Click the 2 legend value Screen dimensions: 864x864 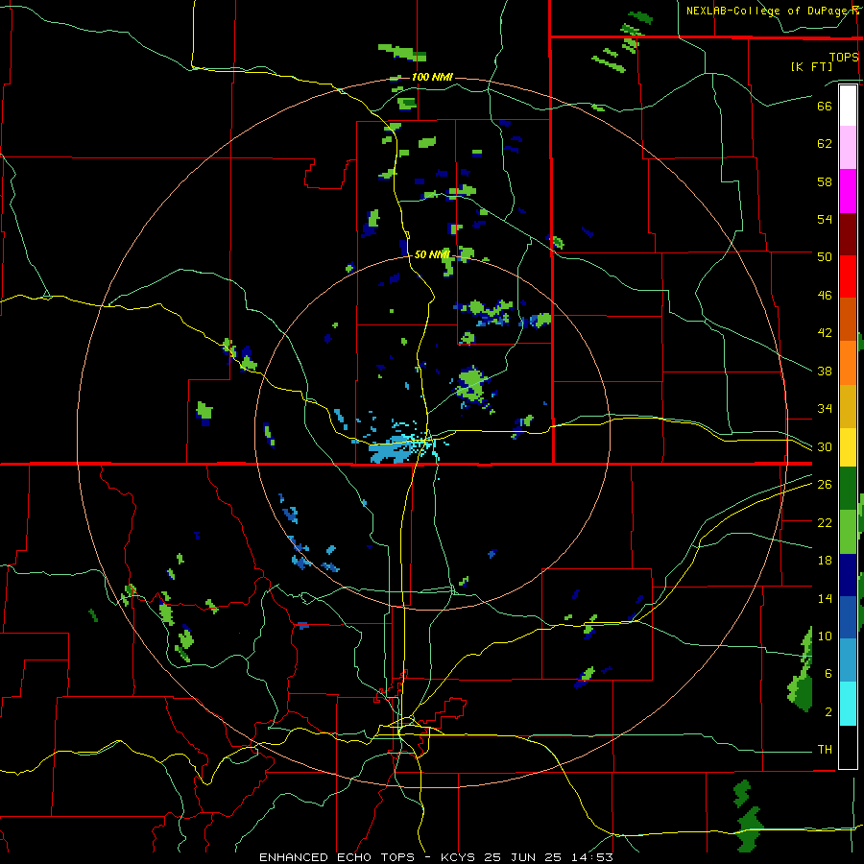coord(828,712)
